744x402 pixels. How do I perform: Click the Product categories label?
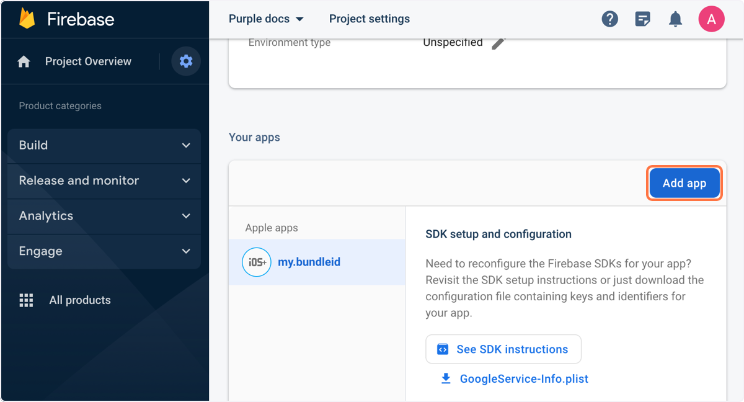point(60,105)
